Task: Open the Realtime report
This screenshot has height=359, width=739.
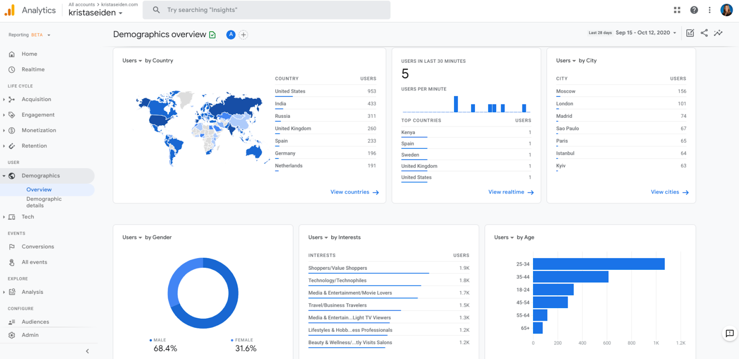Action: point(33,70)
